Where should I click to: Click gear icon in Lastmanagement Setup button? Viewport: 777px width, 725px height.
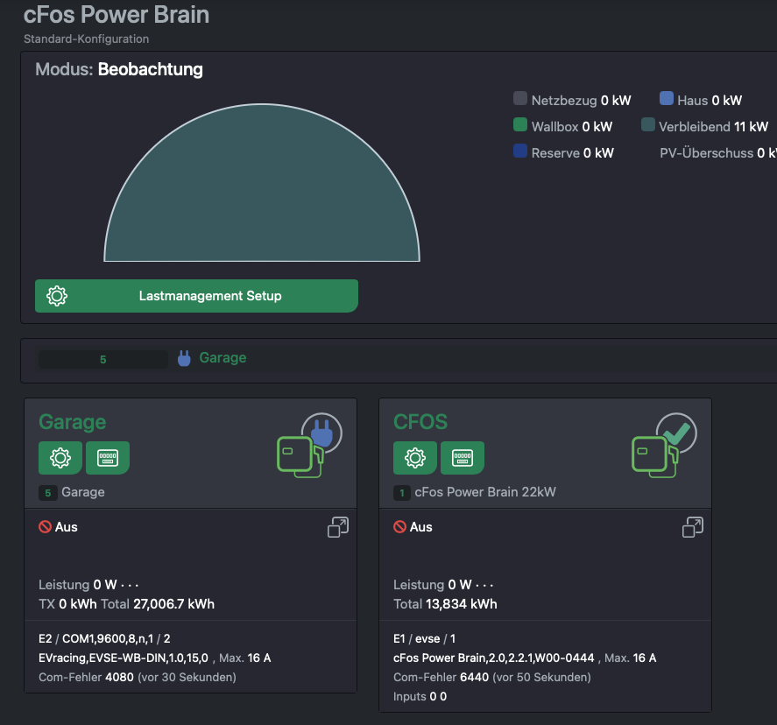point(57,296)
